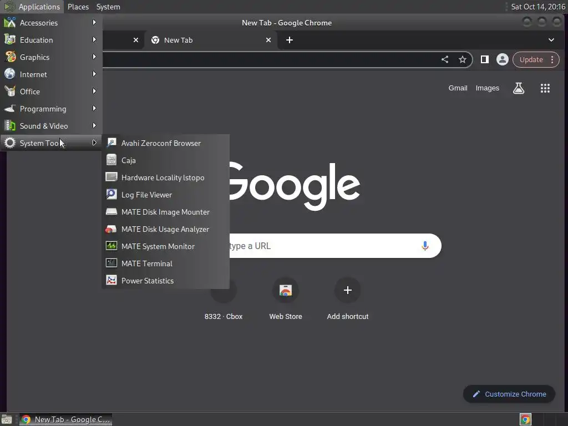Open the Chrome profile avatar
The image size is (568, 426).
(x=503, y=60)
